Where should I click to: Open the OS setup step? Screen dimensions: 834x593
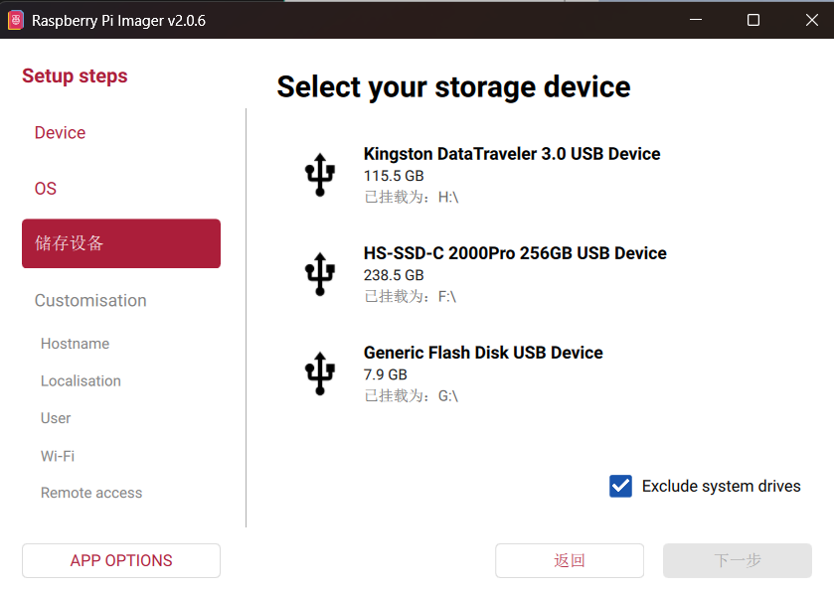[46, 189]
